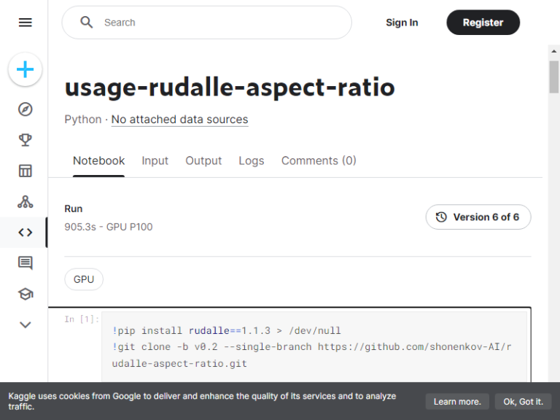
Task: Open Code via the angle-brackets icon
Action: (x=25, y=233)
